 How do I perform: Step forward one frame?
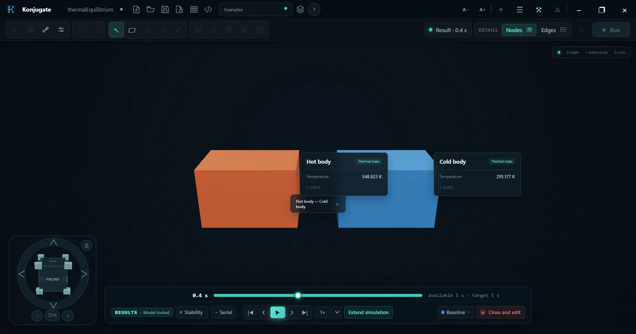pos(292,312)
